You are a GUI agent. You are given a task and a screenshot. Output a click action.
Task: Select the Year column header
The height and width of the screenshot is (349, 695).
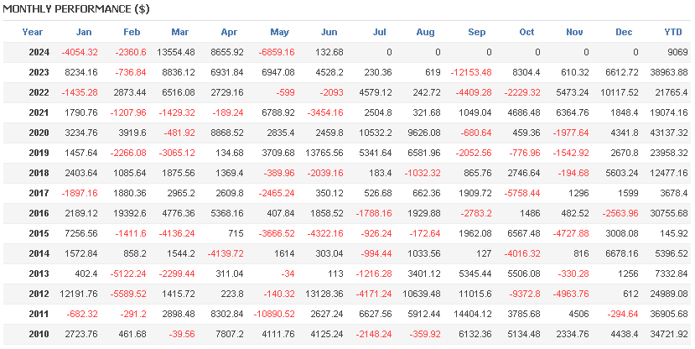click(33, 32)
